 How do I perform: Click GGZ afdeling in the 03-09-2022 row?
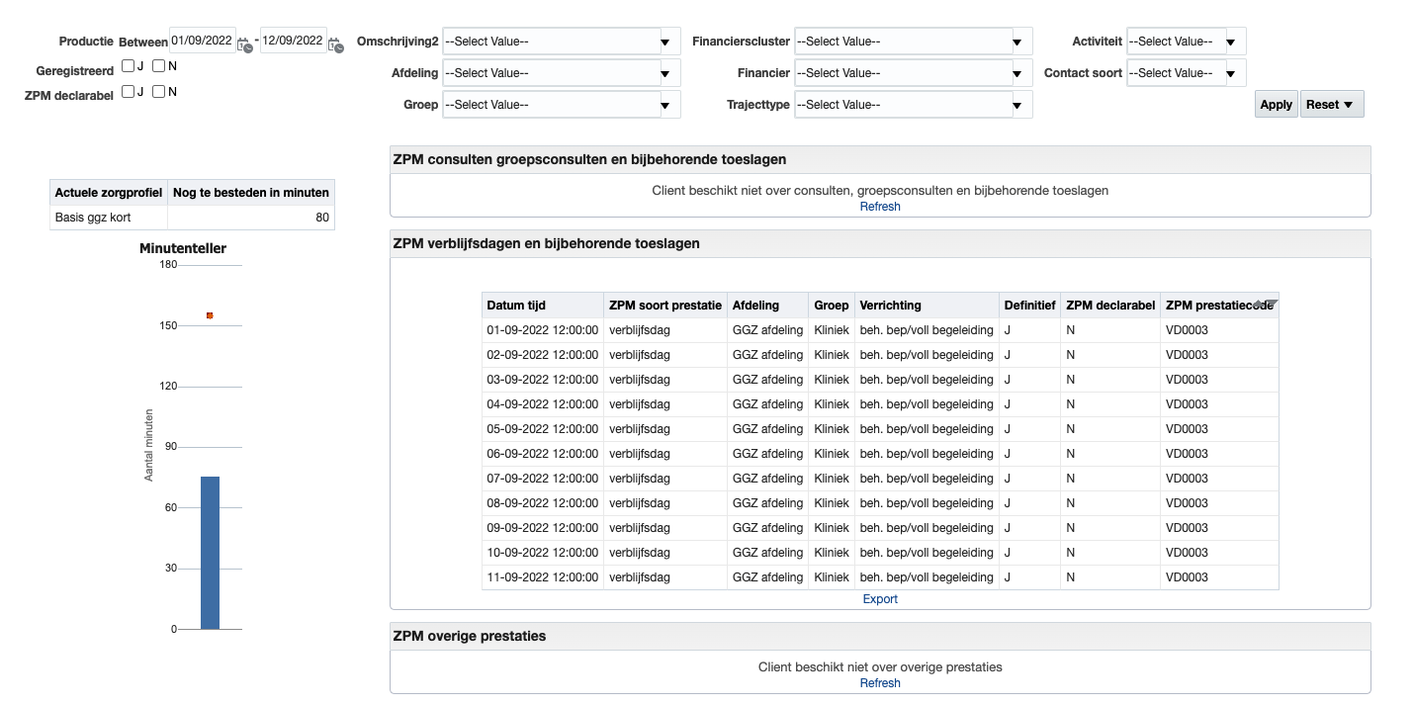[x=767, y=380]
